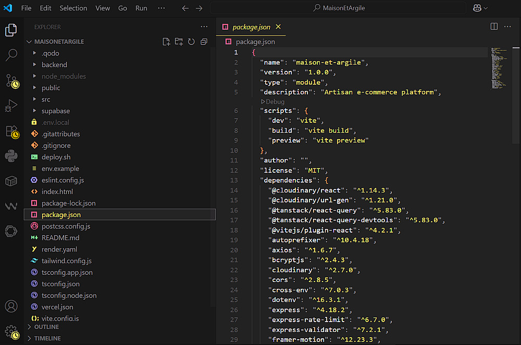Expand the backend folder
The height and width of the screenshot is (345, 521).
(x=54, y=65)
